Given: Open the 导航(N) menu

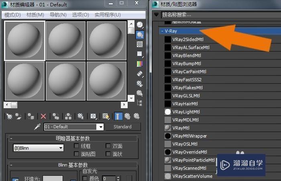Looking at the screenshot, I should click(x=58, y=15).
